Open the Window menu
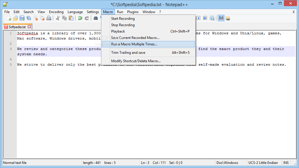This screenshot has width=299, height=168. click(149, 12)
